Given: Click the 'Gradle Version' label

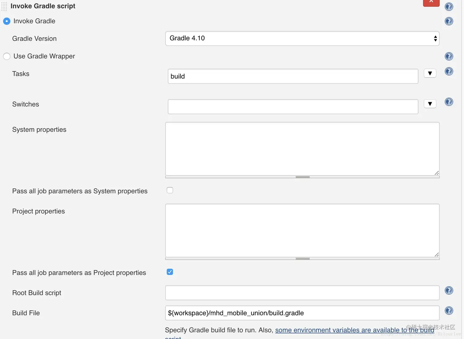Looking at the screenshot, I should [x=34, y=39].
